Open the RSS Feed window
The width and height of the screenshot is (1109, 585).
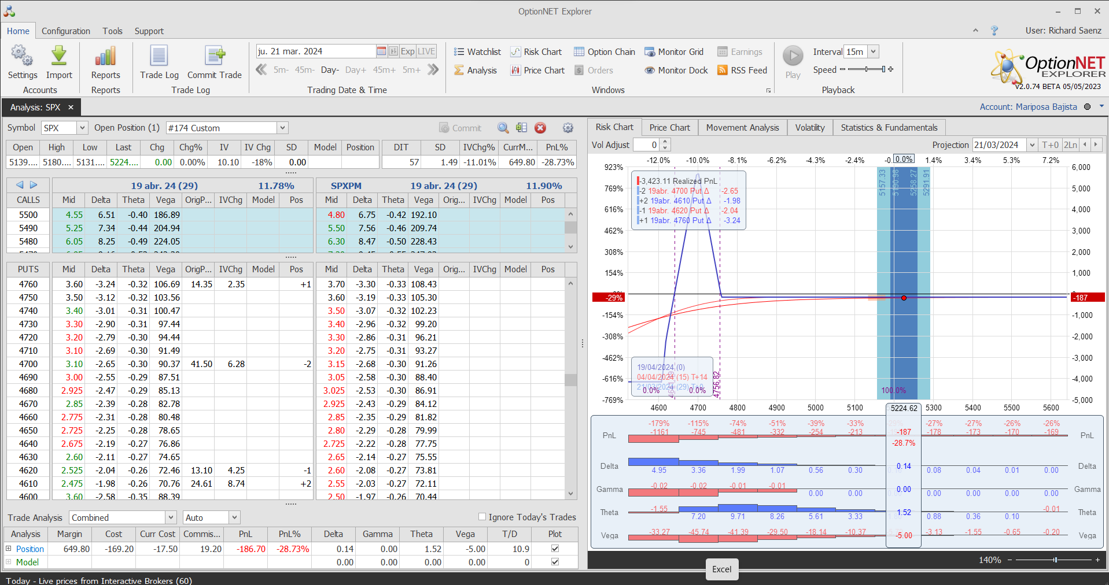[742, 71]
